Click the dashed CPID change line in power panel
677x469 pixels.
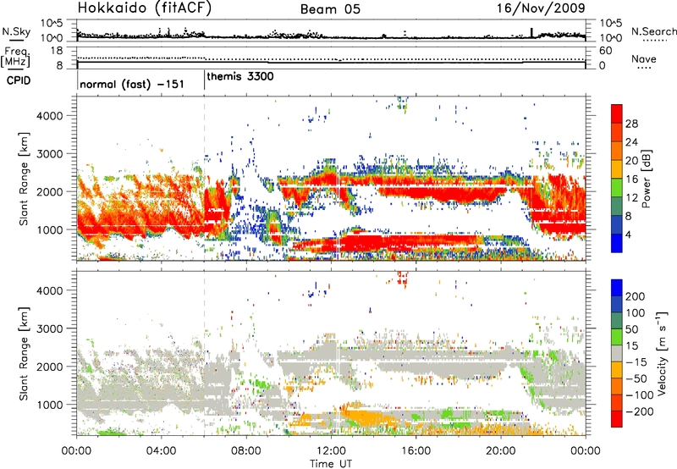coord(204,179)
